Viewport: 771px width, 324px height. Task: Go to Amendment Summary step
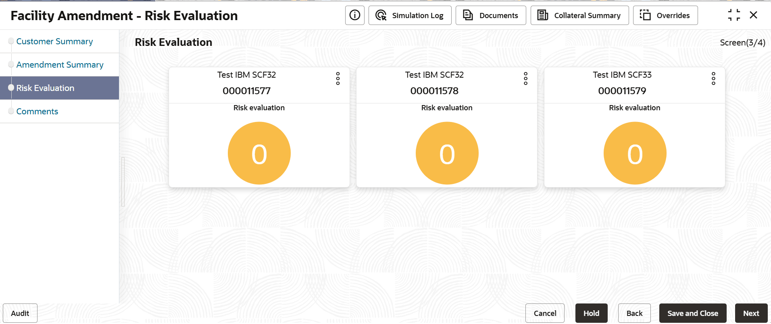click(60, 65)
